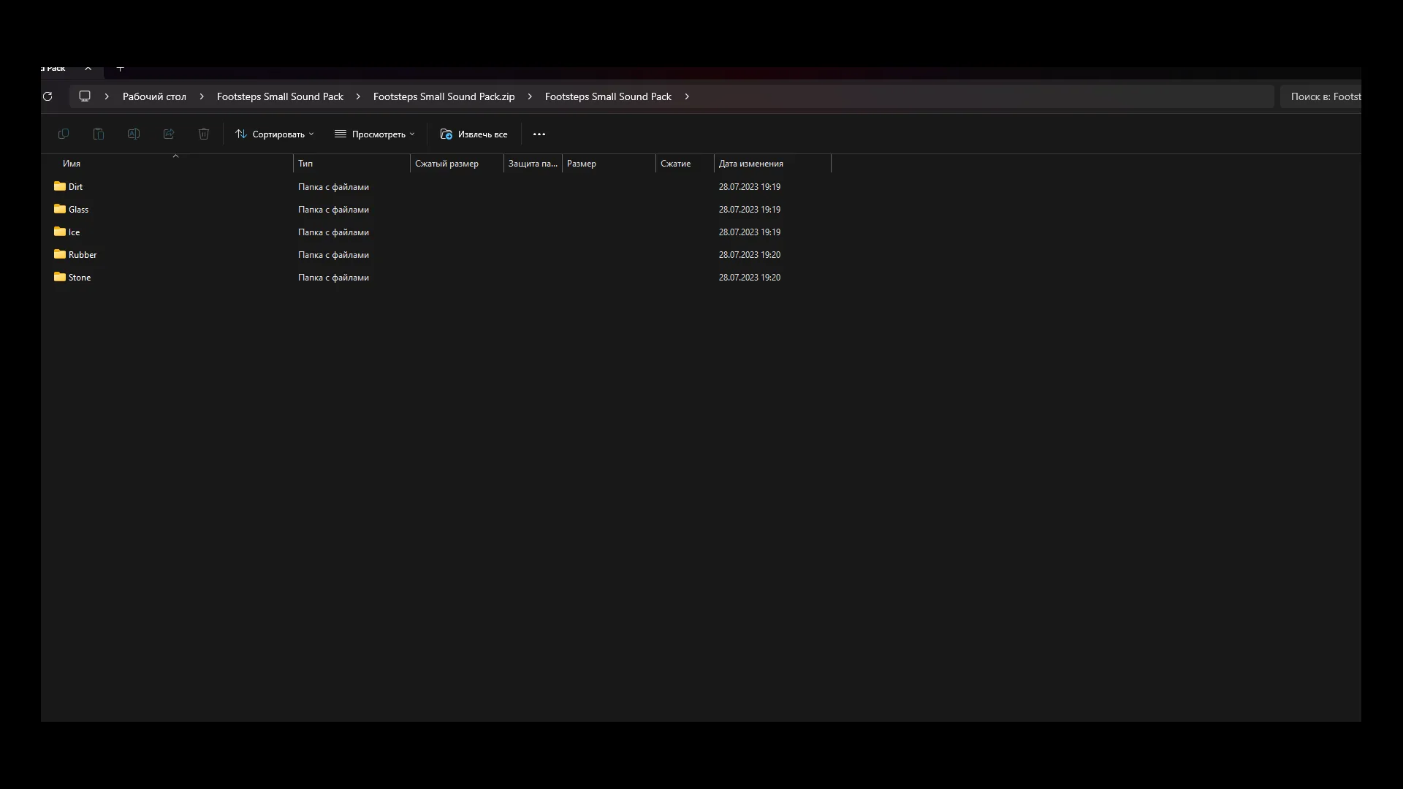Image resolution: width=1403 pixels, height=789 pixels.
Task: Click the share icon in toolbar
Action: (169, 134)
